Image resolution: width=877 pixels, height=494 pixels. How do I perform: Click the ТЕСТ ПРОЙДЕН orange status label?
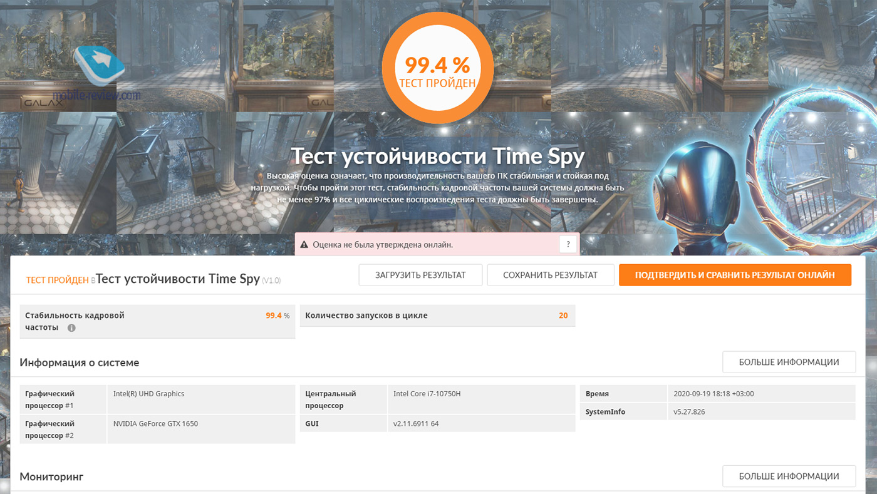point(57,280)
